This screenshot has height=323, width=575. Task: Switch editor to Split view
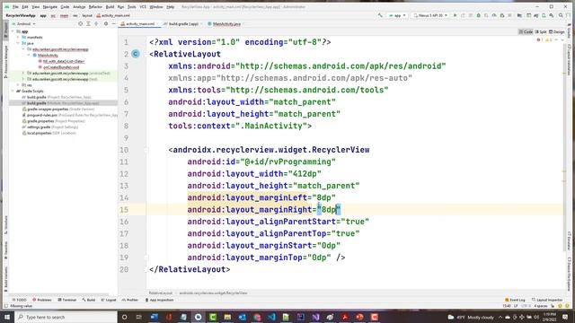point(541,32)
